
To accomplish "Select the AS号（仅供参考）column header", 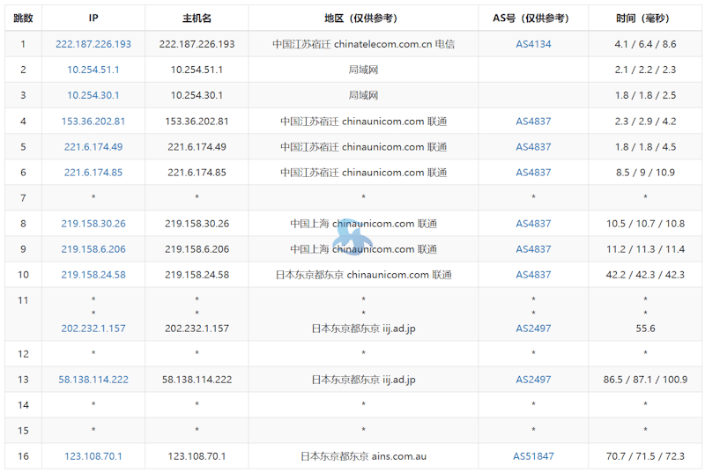I will coord(533,18).
